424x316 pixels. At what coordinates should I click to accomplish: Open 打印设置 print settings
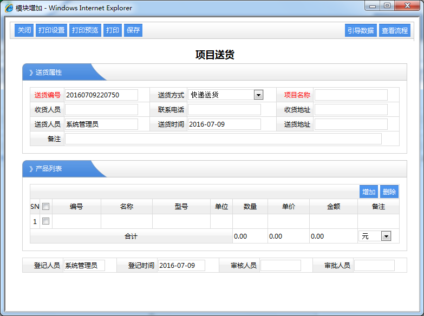pyautogui.click(x=51, y=30)
